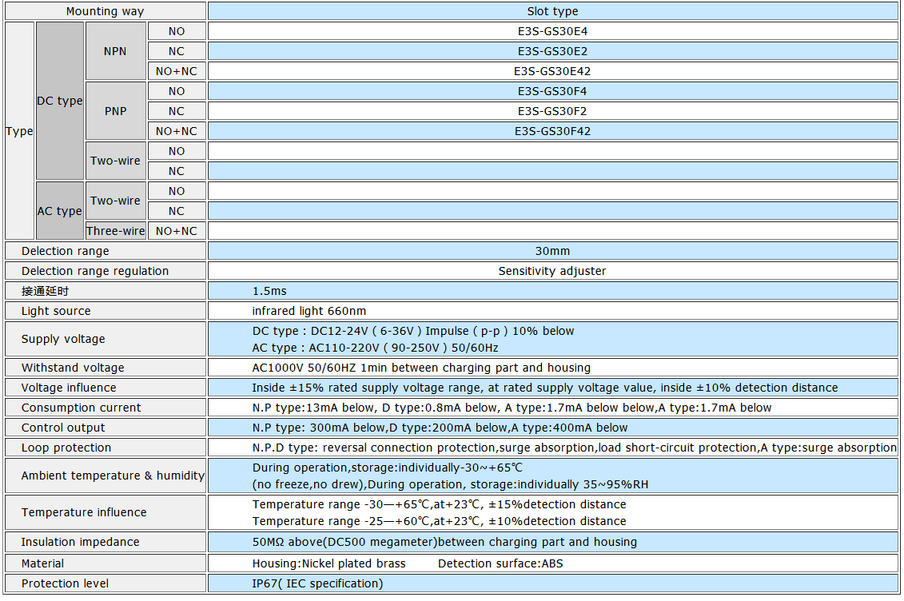Select the '30mm' value cell

pos(552,251)
